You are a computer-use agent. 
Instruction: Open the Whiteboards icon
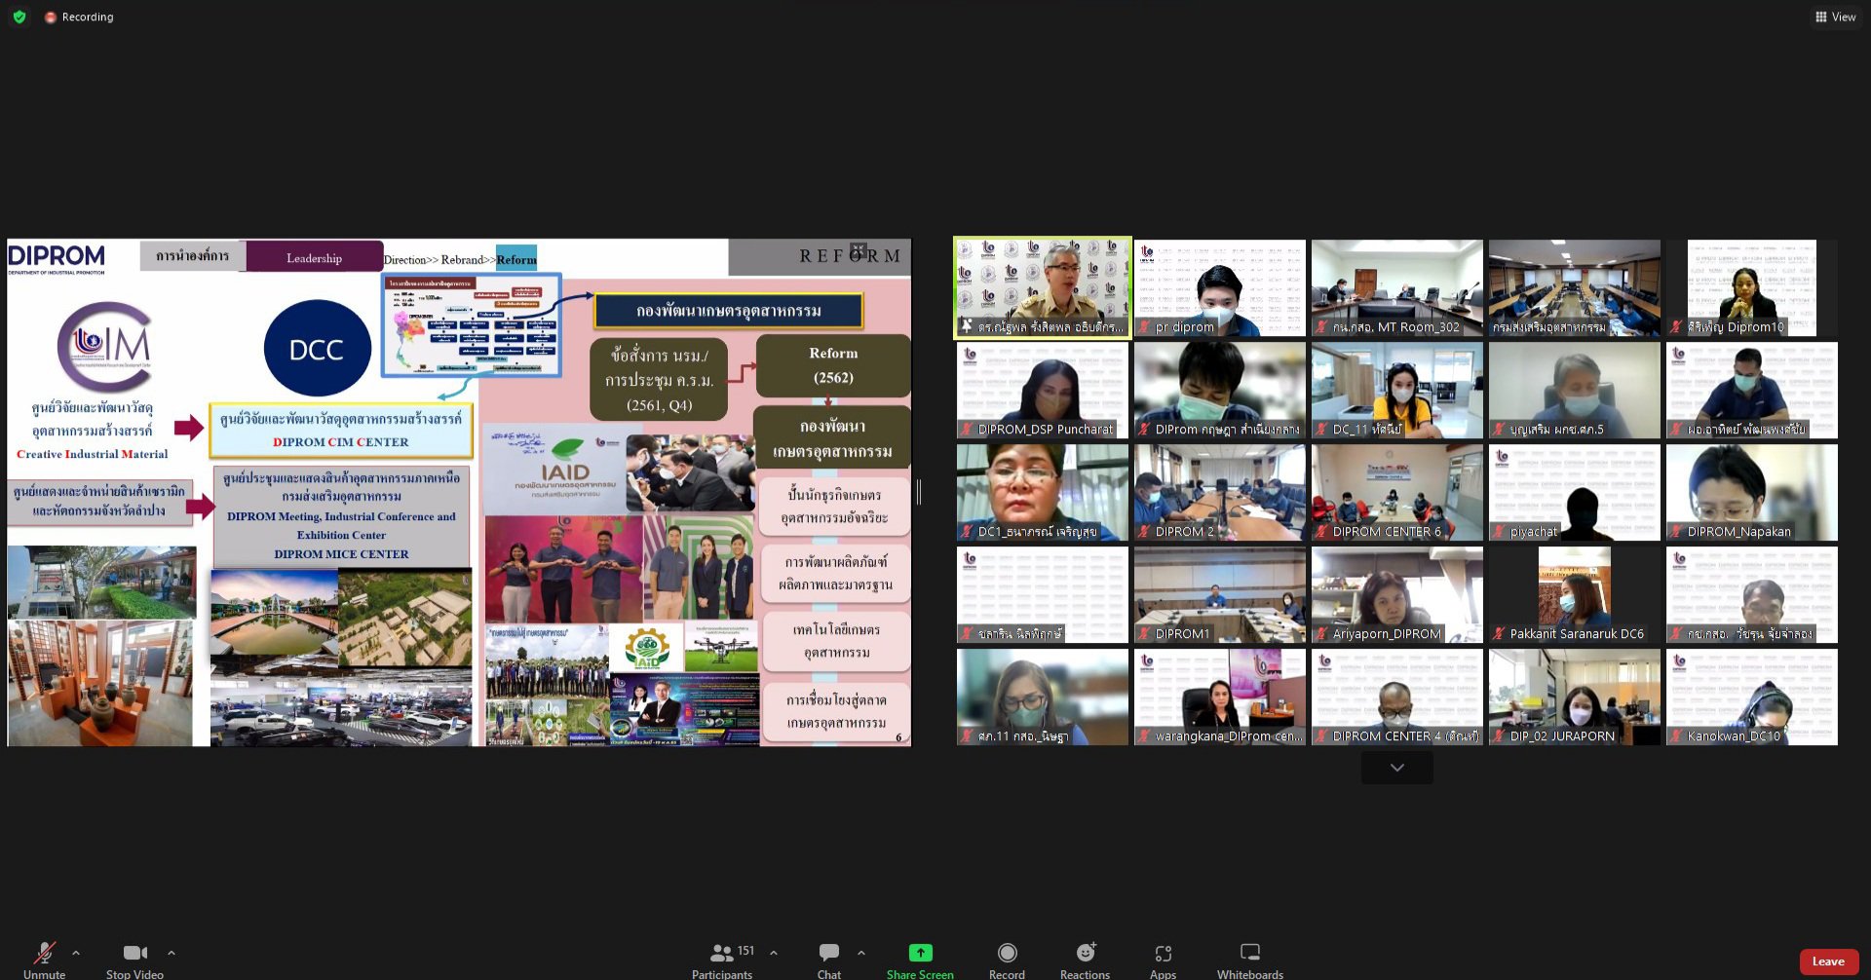click(1250, 952)
